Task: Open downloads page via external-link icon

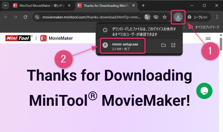Action: click(173, 45)
